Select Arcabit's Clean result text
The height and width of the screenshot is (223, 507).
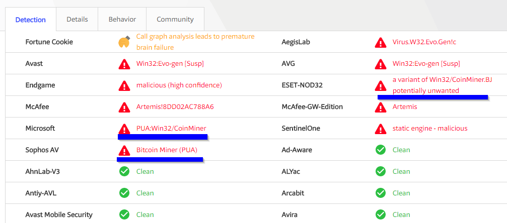click(401, 193)
